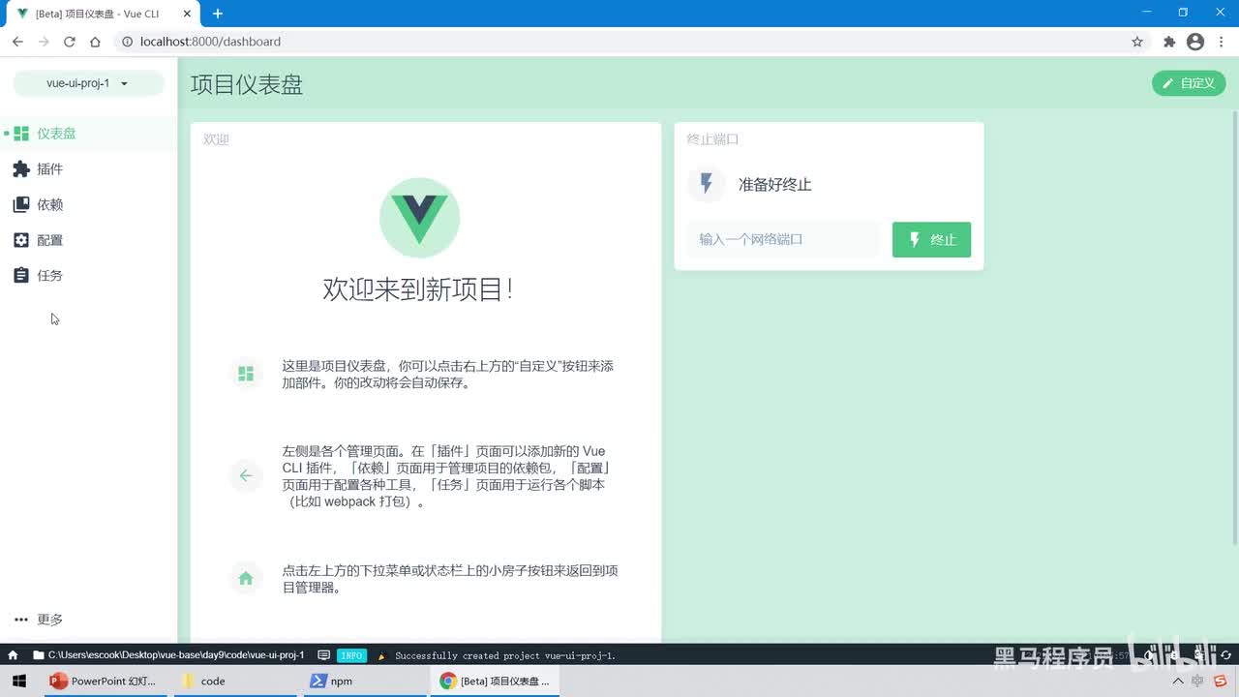Click the log message icon in status bar
Screen dimensions: 1239x697
click(324, 655)
